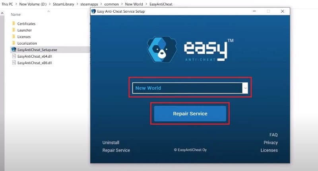
Task: Sort files by Name column header
Action: (x=16, y=15)
